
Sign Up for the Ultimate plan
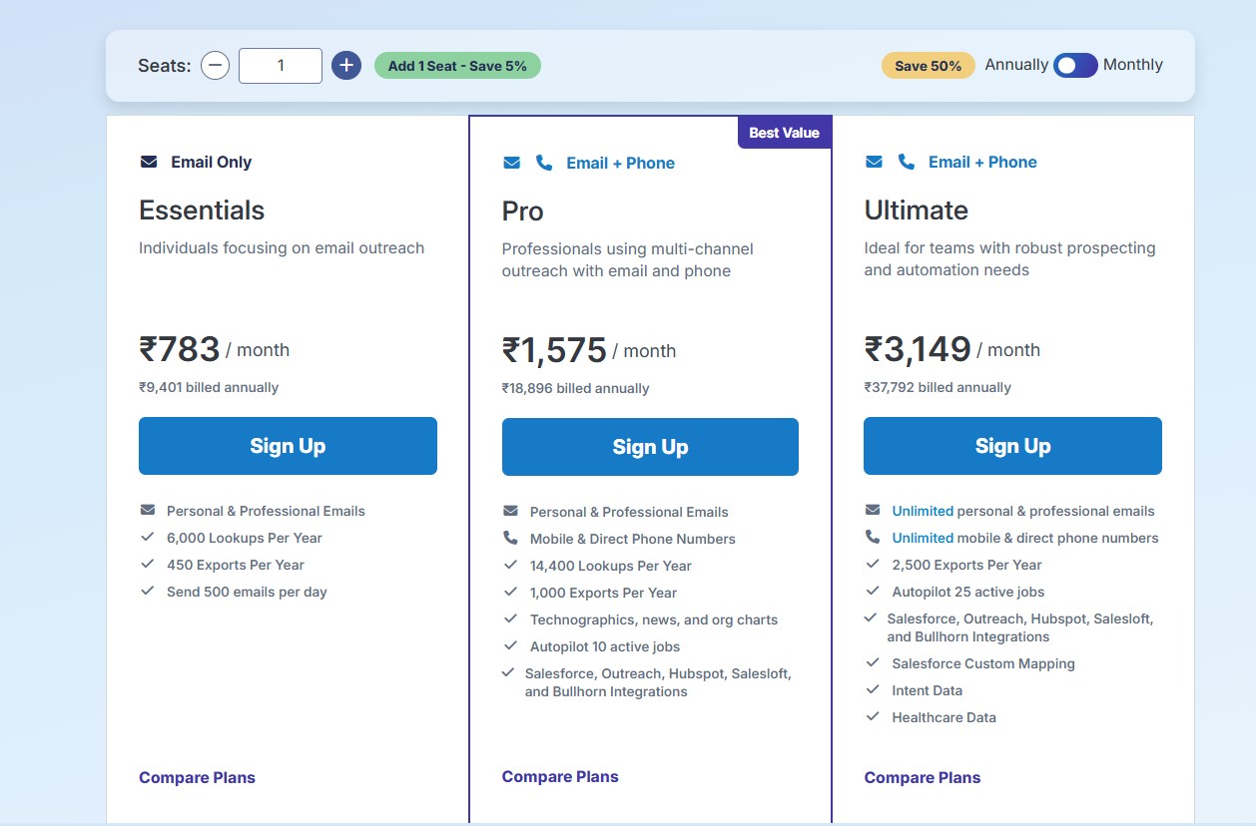click(1011, 446)
